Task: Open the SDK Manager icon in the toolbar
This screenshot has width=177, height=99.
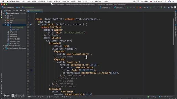Action: [165, 7]
